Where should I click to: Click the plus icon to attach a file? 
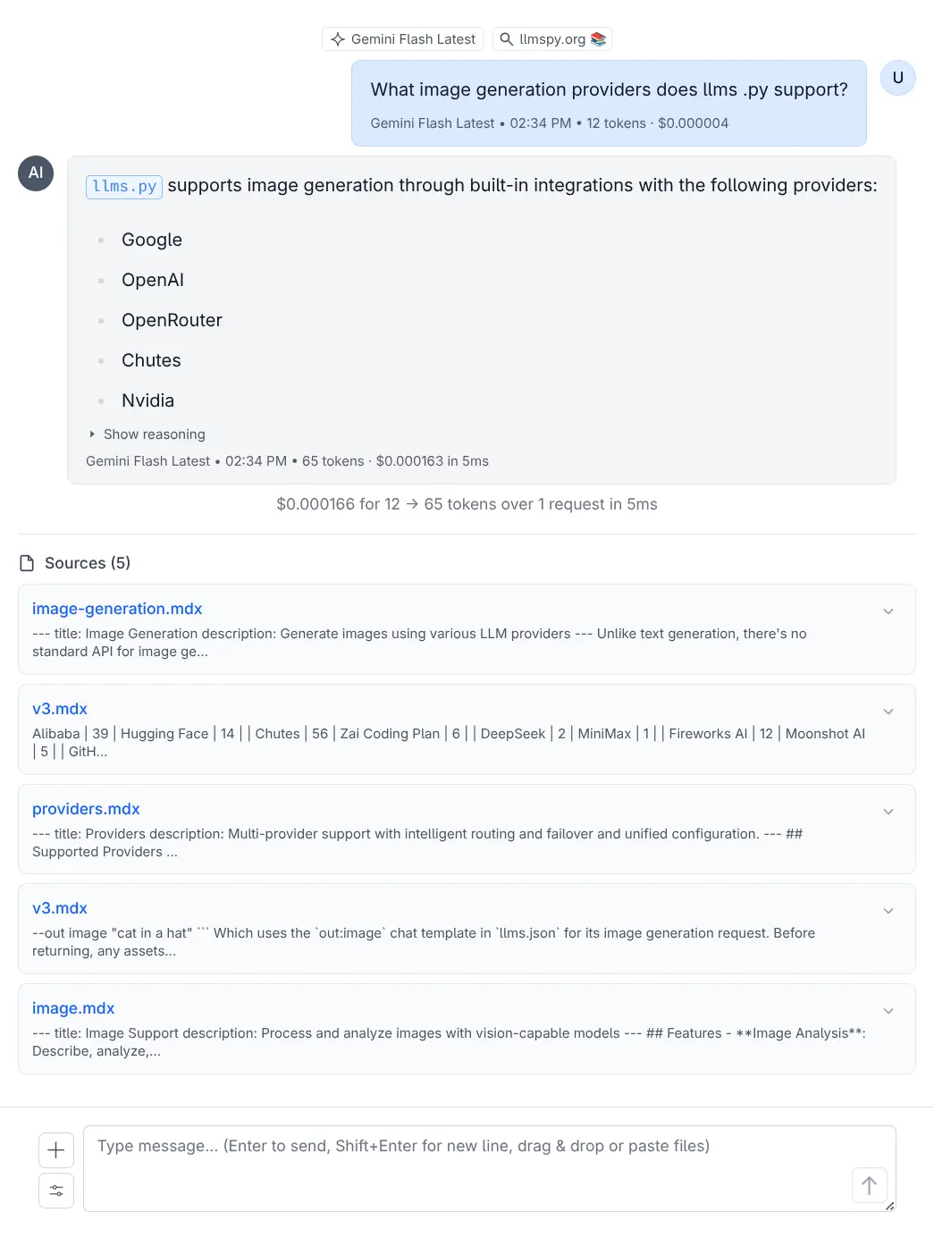pos(55,1150)
